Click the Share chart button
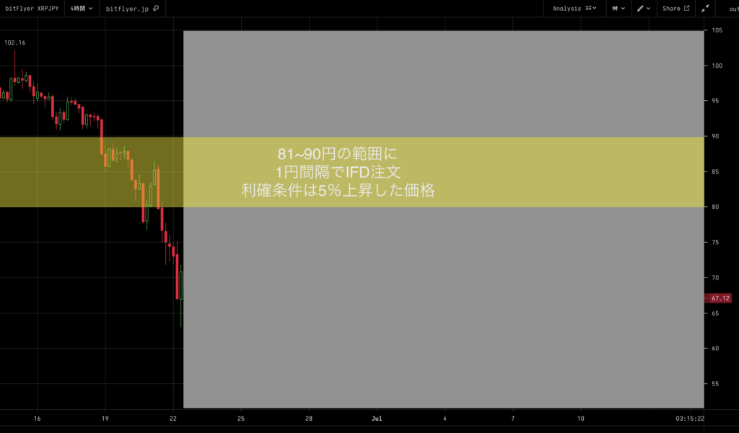Image resolution: width=739 pixels, height=433 pixels. [675, 9]
